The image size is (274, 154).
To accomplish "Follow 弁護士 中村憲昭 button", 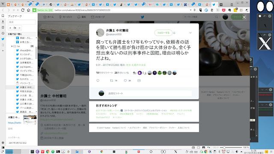I will pos(163,33).
